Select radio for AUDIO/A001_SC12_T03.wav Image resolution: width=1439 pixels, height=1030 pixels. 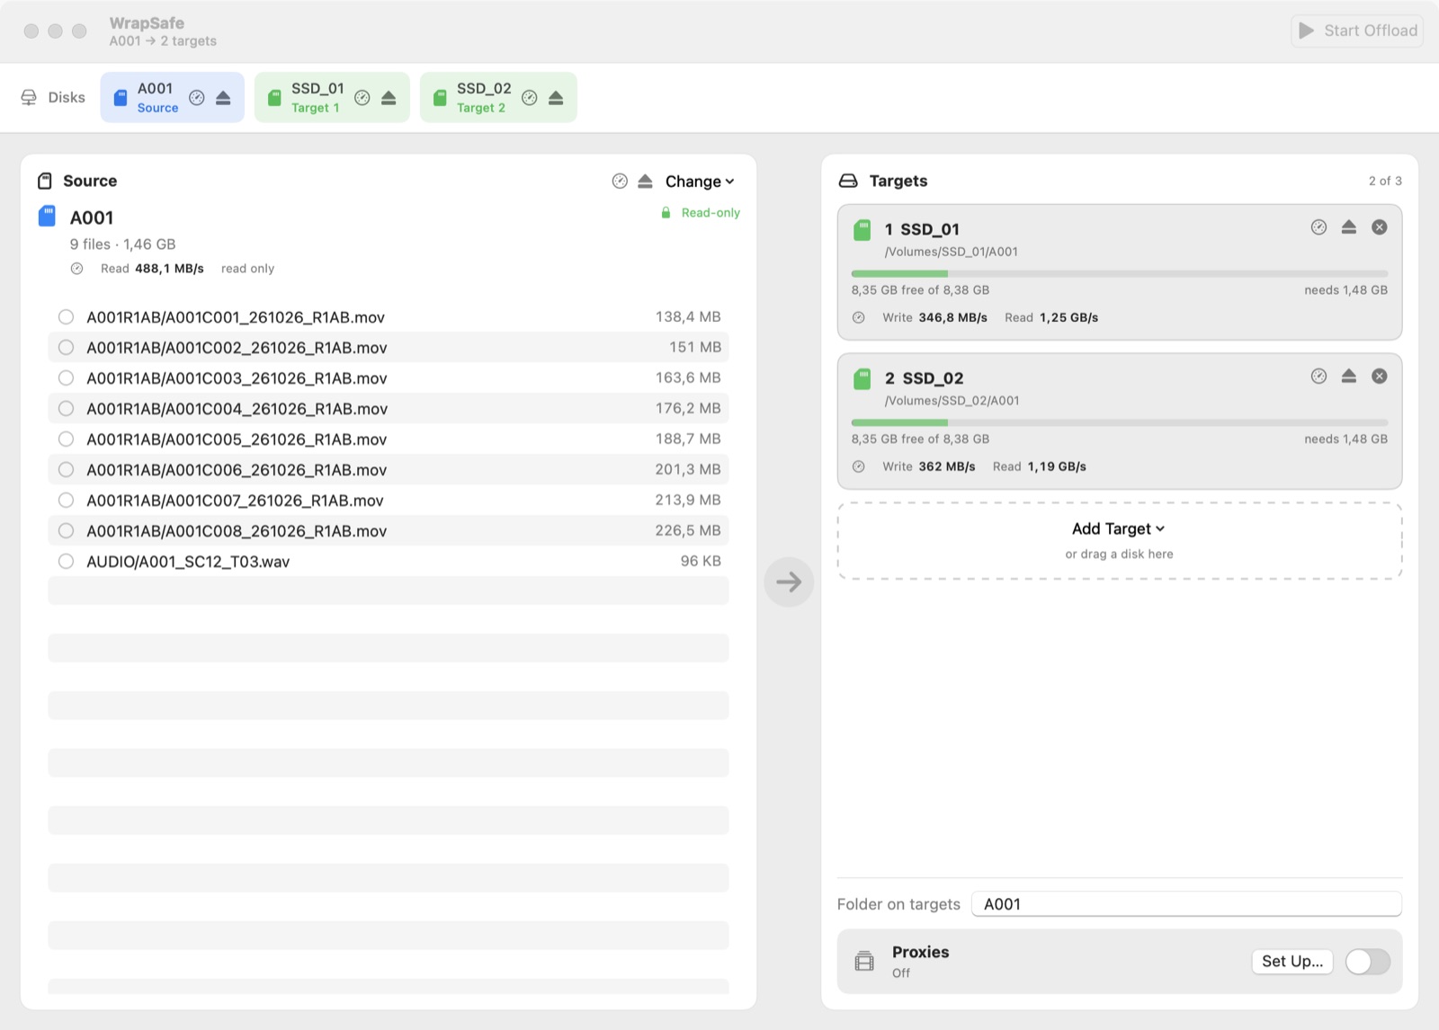[66, 562]
